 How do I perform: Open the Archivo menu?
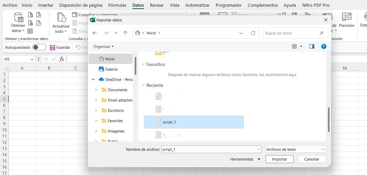(x=10, y=5)
